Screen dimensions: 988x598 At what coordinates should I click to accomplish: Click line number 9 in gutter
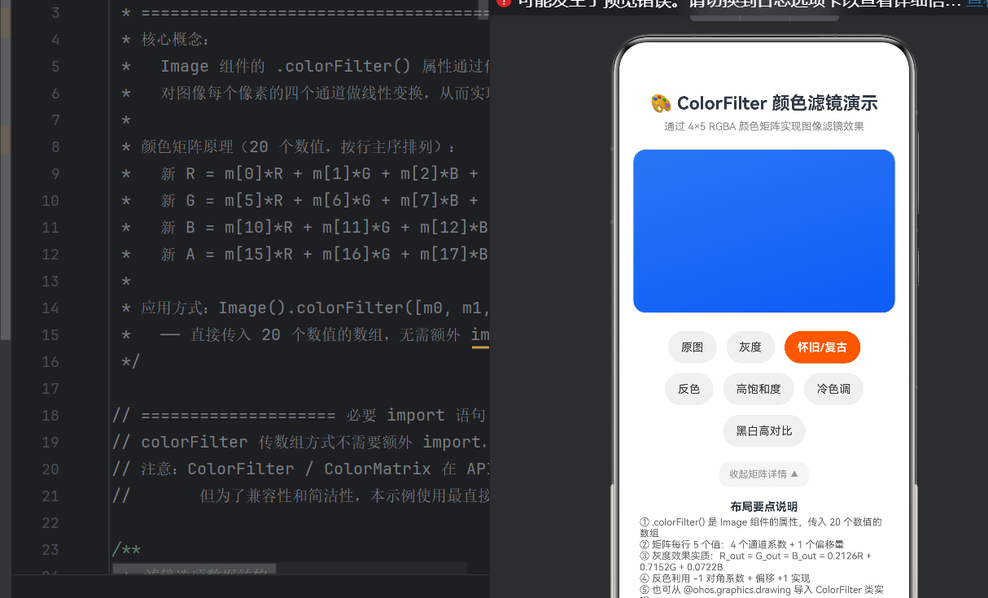pyautogui.click(x=55, y=174)
